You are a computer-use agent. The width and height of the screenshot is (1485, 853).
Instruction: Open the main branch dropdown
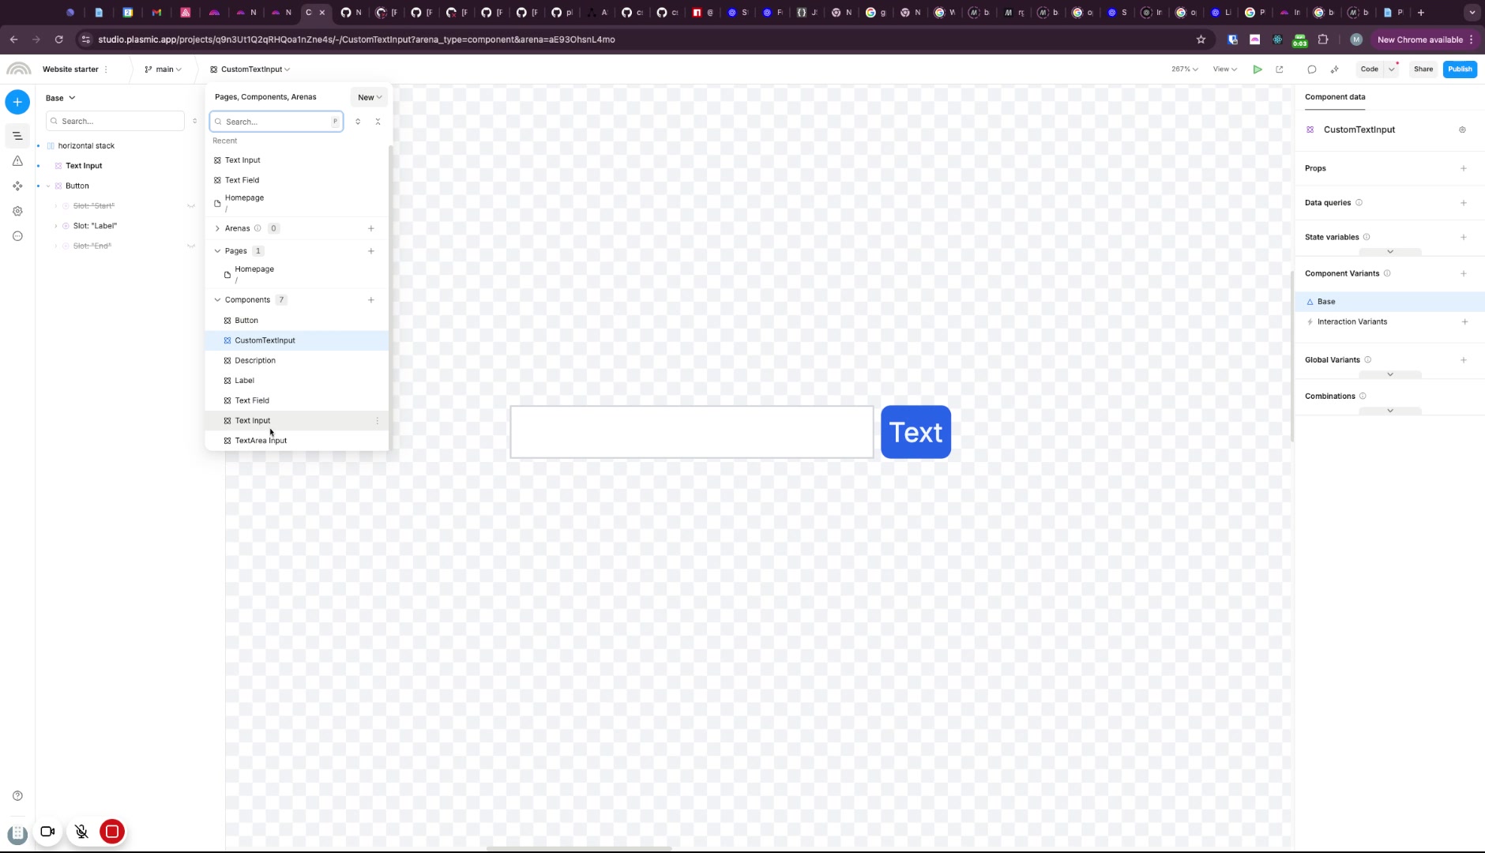[164, 70]
